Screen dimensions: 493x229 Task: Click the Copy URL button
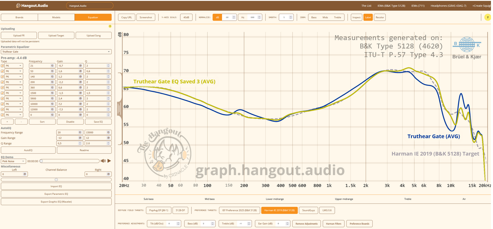pyautogui.click(x=127, y=17)
